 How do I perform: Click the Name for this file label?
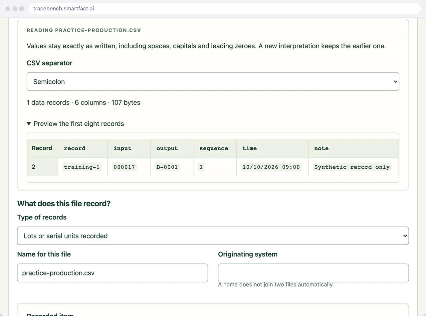click(x=44, y=254)
